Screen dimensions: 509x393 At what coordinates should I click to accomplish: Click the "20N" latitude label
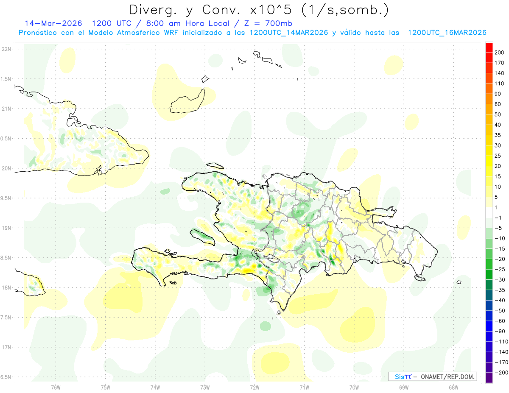coord(6,168)
